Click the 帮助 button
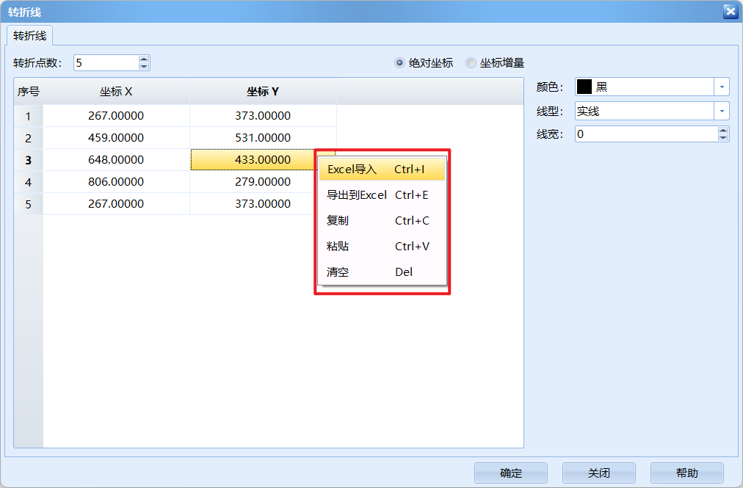This screenshot has width=743, height=488. pos(687,473)
